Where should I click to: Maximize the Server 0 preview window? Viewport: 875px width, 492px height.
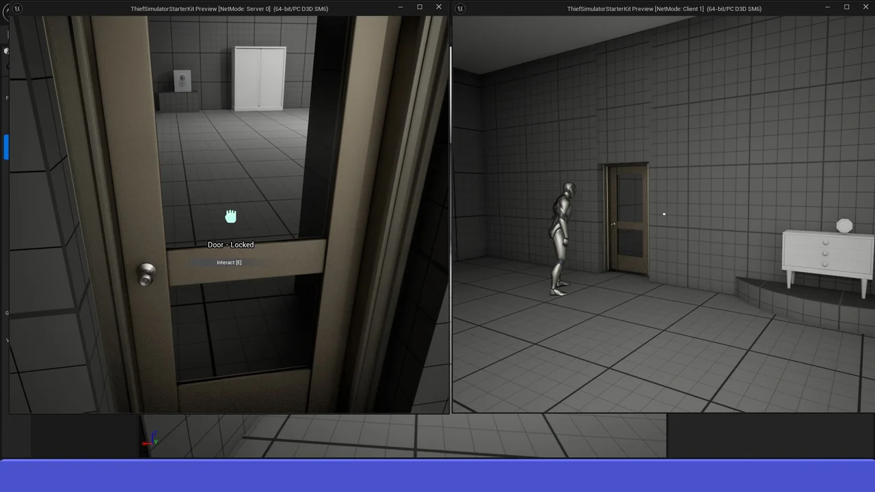coord(420,8)
